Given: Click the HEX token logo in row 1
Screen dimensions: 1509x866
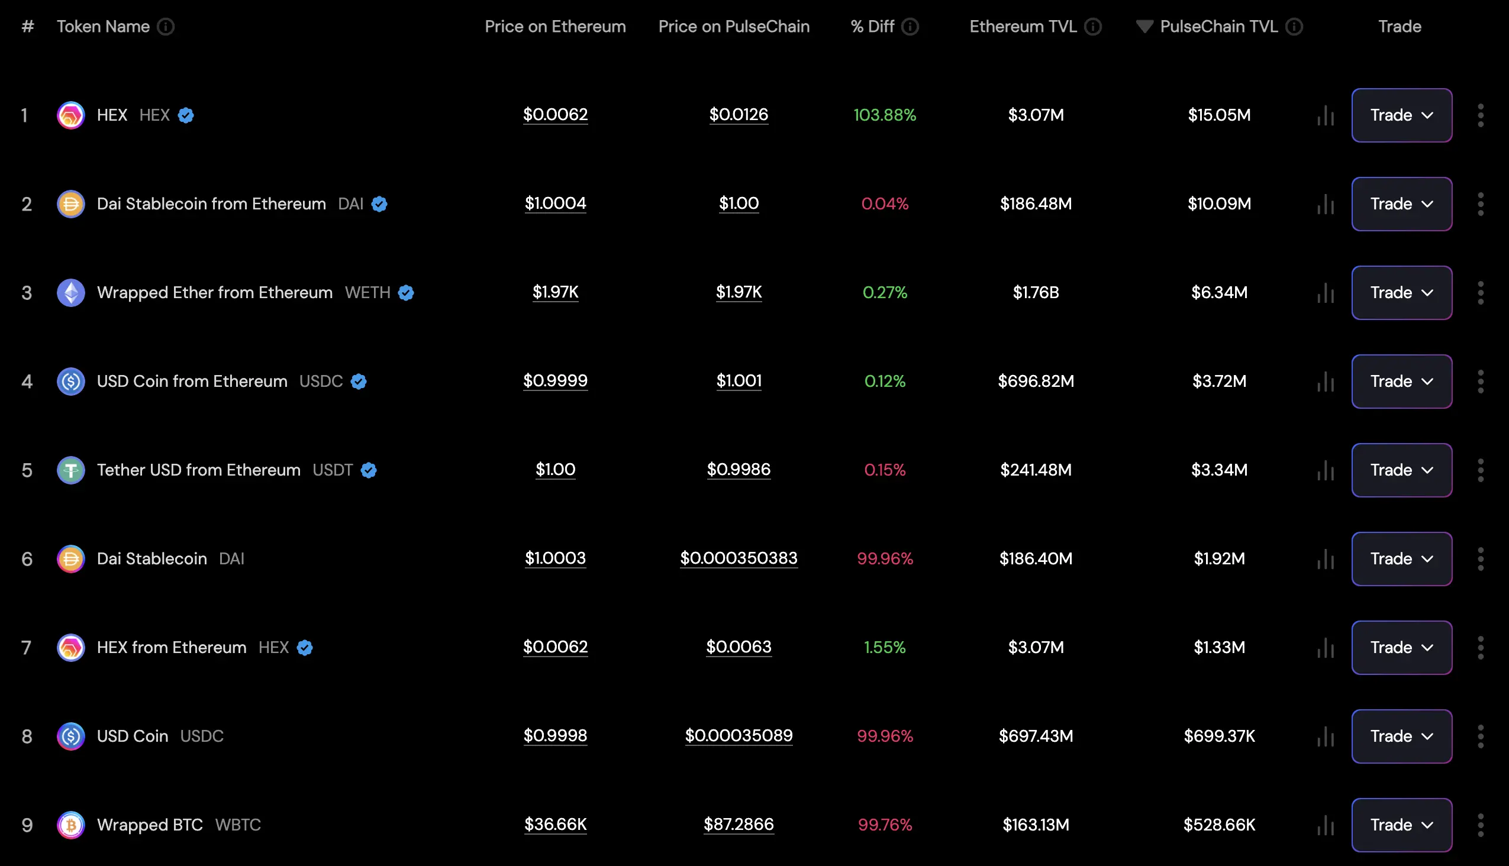Looking at the screenshot, I should 71,115.
